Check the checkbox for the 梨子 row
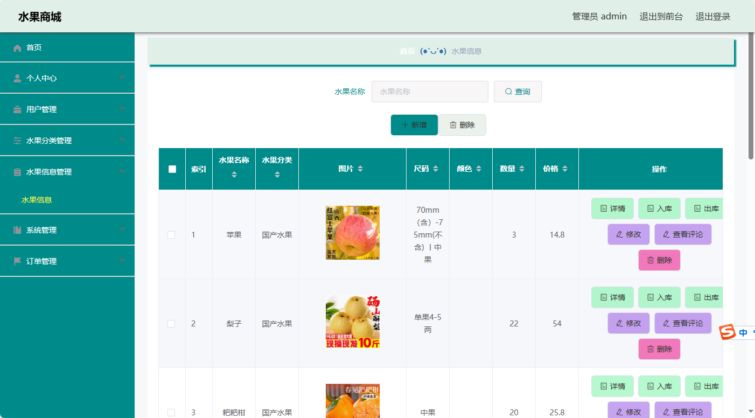 pos(171,323)
